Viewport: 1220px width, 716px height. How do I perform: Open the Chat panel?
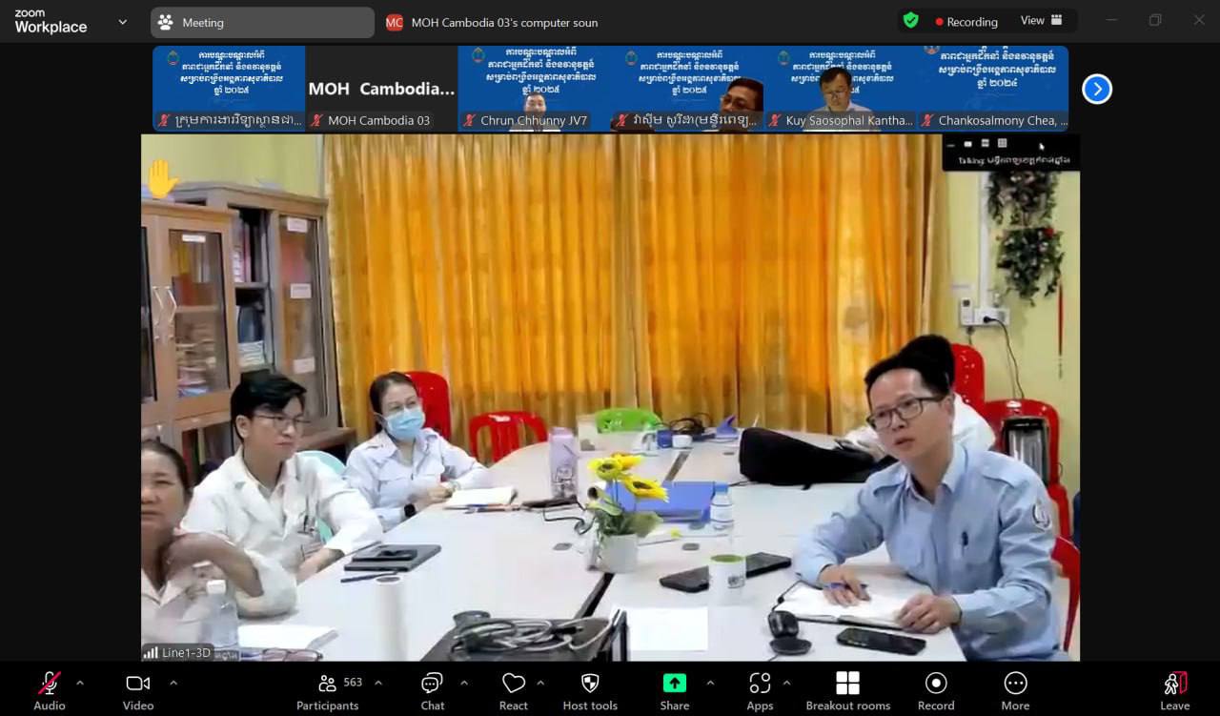433,690
